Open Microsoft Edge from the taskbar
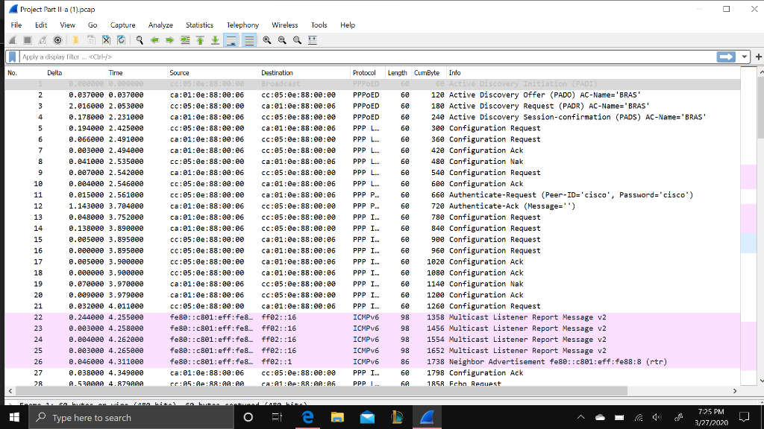 click(307, 418)
